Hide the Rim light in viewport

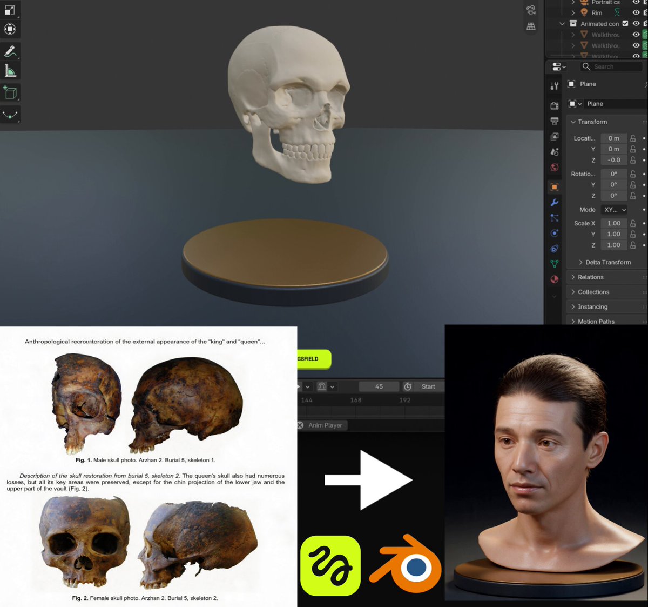click(x=636, y=12)
